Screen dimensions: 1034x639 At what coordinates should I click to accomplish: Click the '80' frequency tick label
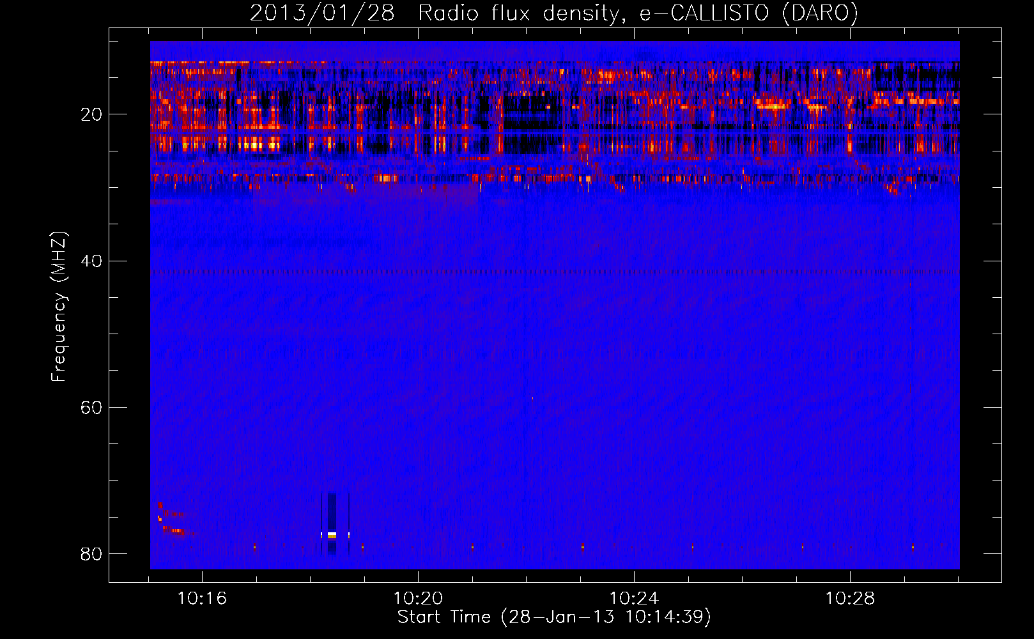pos(91,553)
